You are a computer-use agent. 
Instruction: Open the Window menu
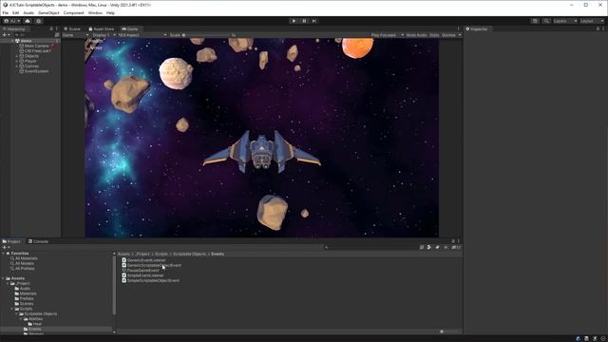pyautogui.click(x=95, y=12)
